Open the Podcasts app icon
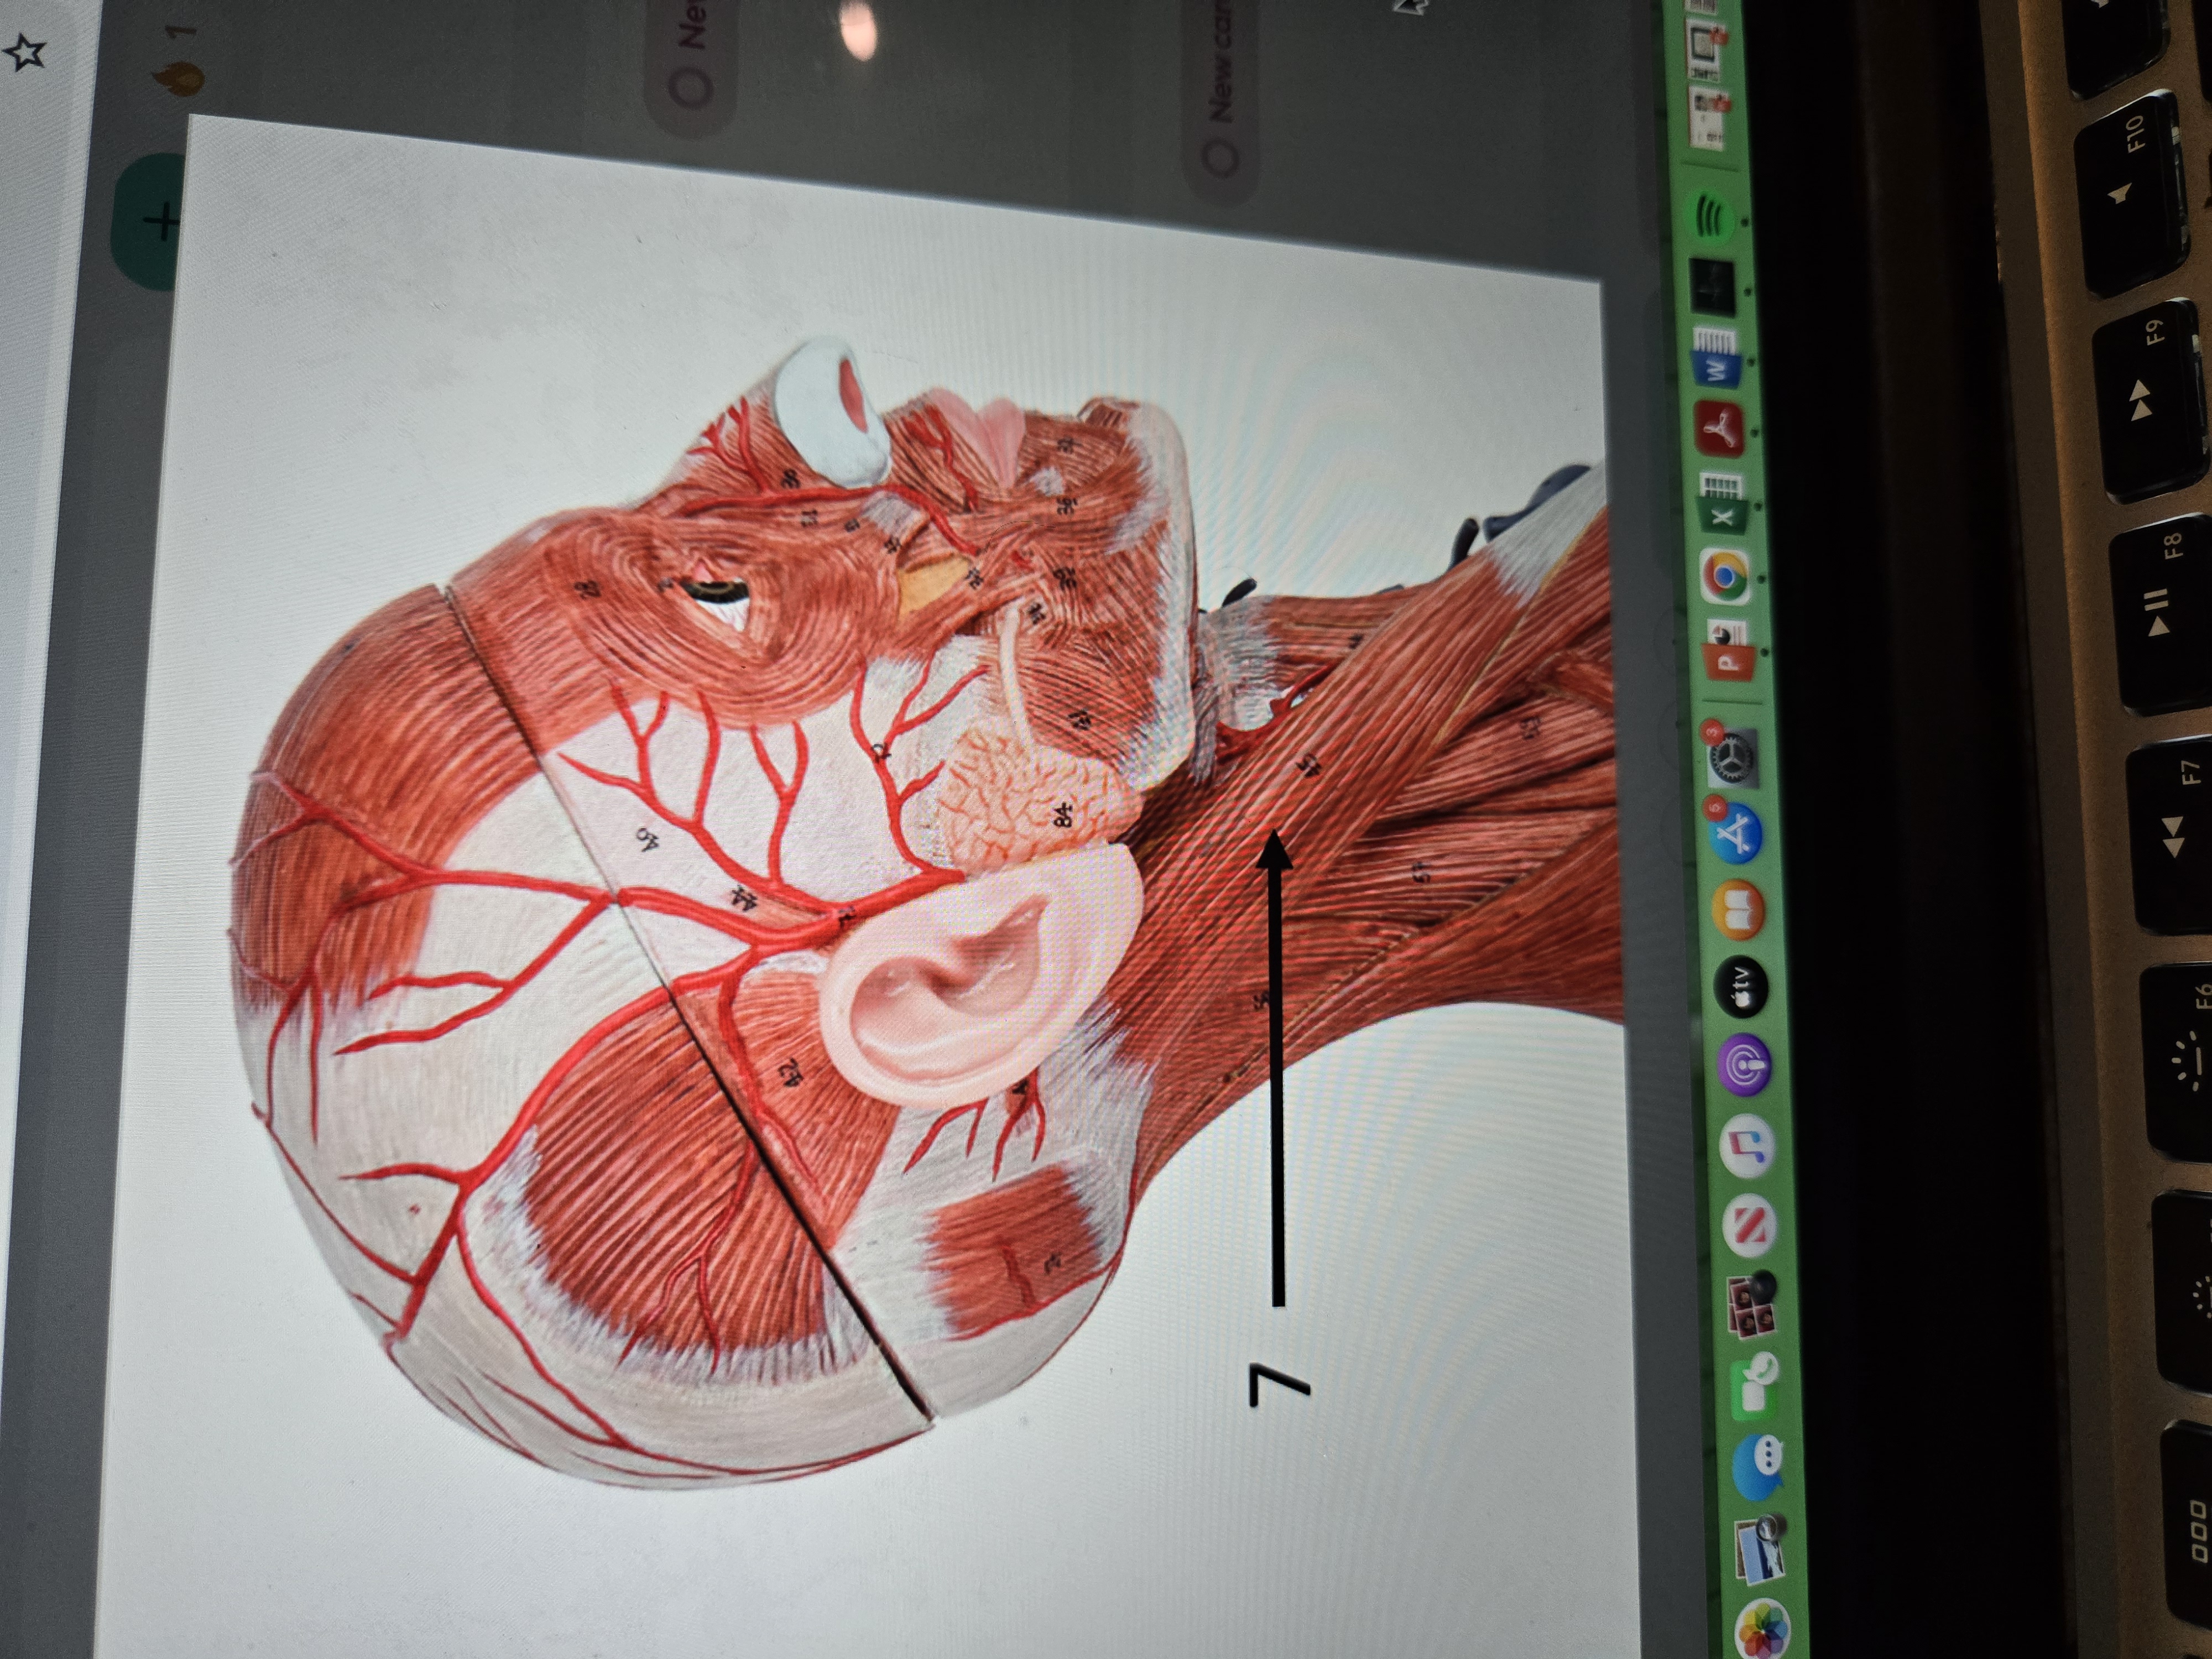This screenshot has height=1659, width=2212. [x=1744, y=1064]
